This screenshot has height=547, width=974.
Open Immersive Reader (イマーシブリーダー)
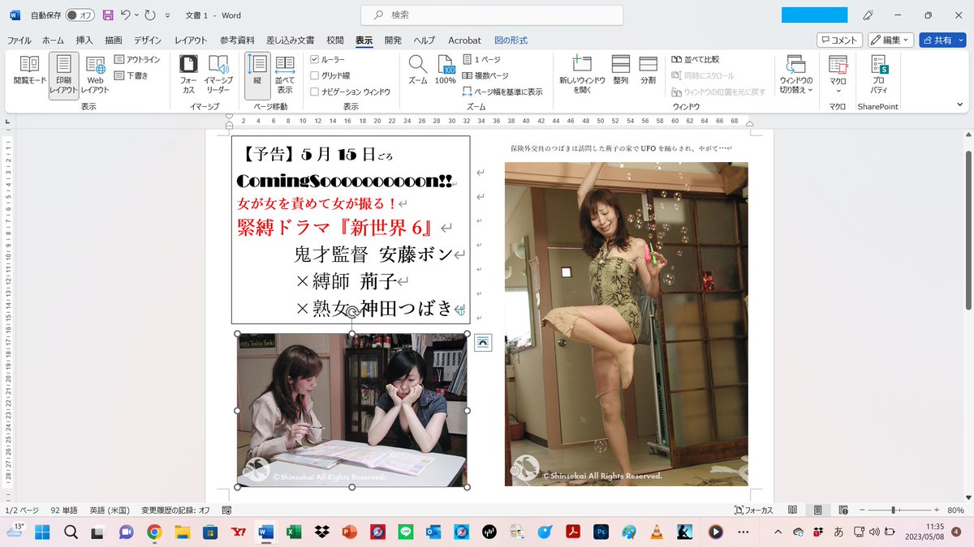coord(218,75)
